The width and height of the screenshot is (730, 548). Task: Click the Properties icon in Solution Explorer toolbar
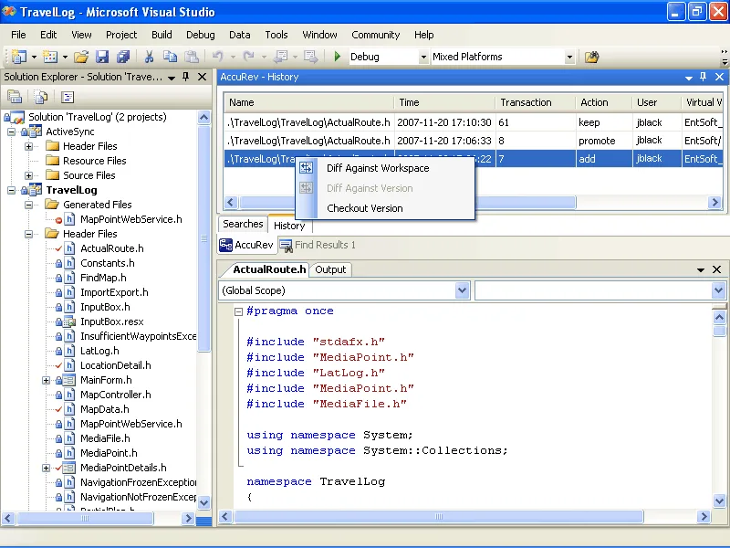(x=16, y=97)
